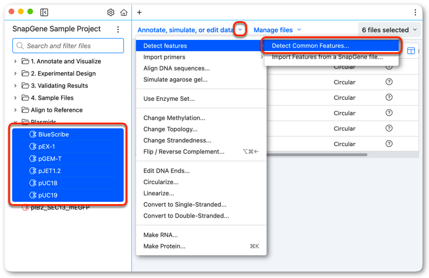Image resolution: width=429 pixels, height=278 pixels.
Task: Click help icon in second Circular row
Action: pyautogui.click(x=389, y=82)
